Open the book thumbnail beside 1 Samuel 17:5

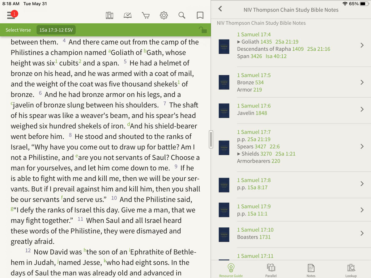click(224, 82)
